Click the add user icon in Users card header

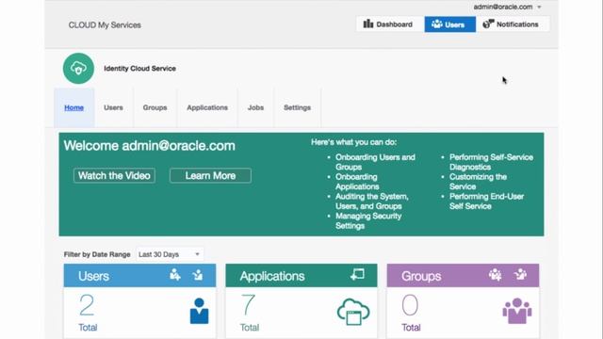[x=175, y=275]
